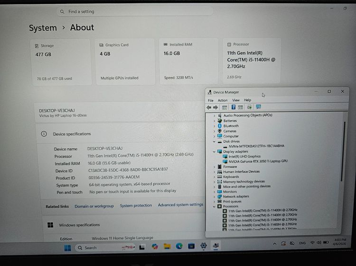The image size is (356, 266).
Task: Click the Human Interface Devices tree icon
Action: pos(220,172)
